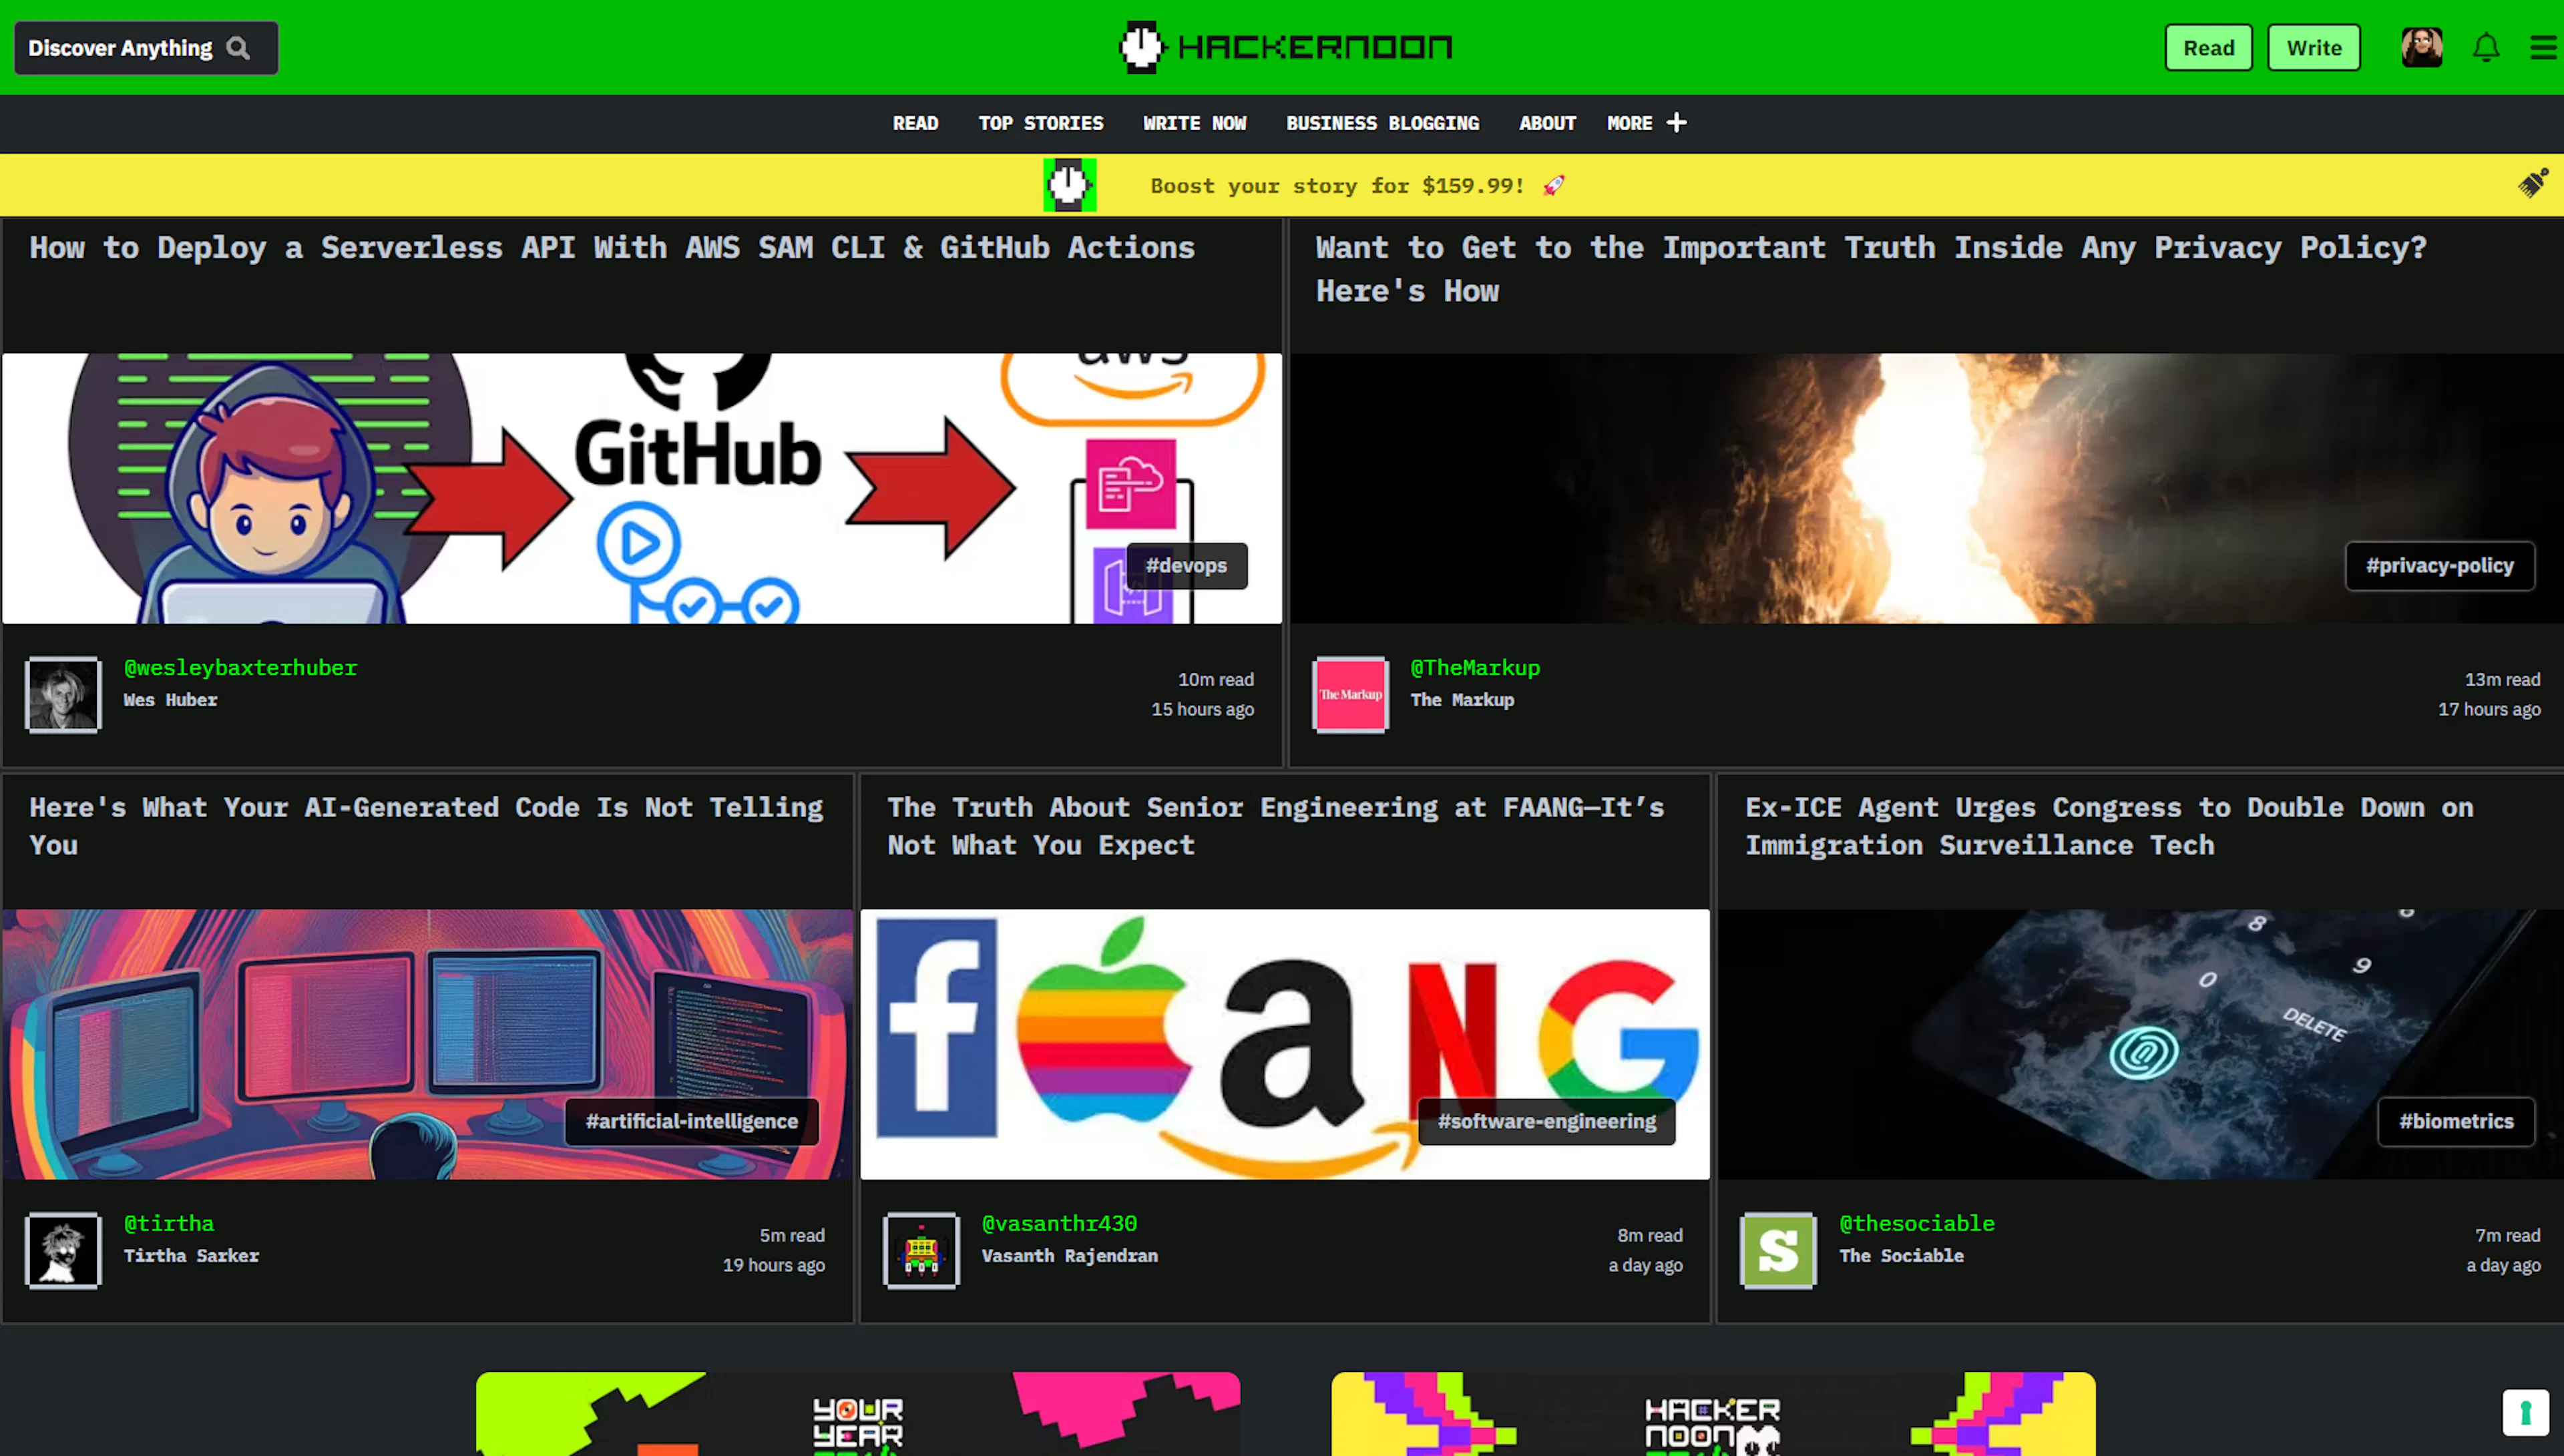
Task: Click the Read button in header
Action: click(x=2208, y=48)
